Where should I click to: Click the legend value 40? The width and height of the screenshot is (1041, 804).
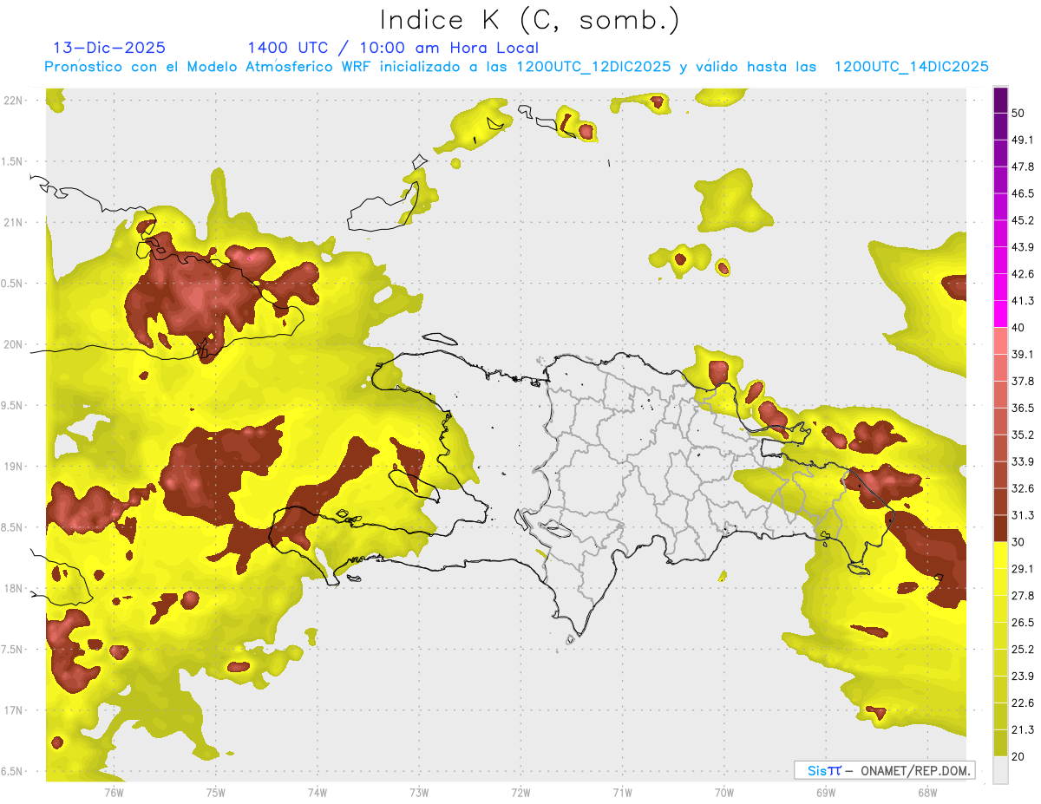[1018, 328]
